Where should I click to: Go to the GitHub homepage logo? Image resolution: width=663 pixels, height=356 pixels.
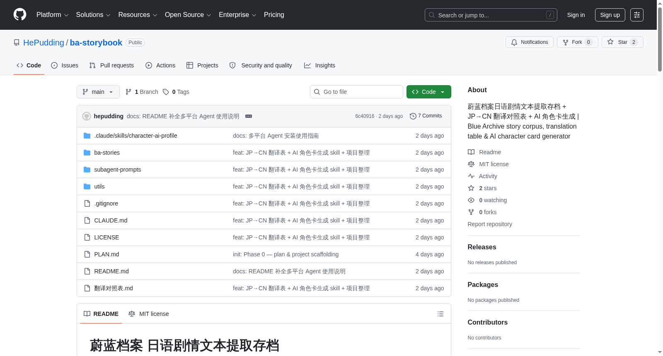pos(20,15)
